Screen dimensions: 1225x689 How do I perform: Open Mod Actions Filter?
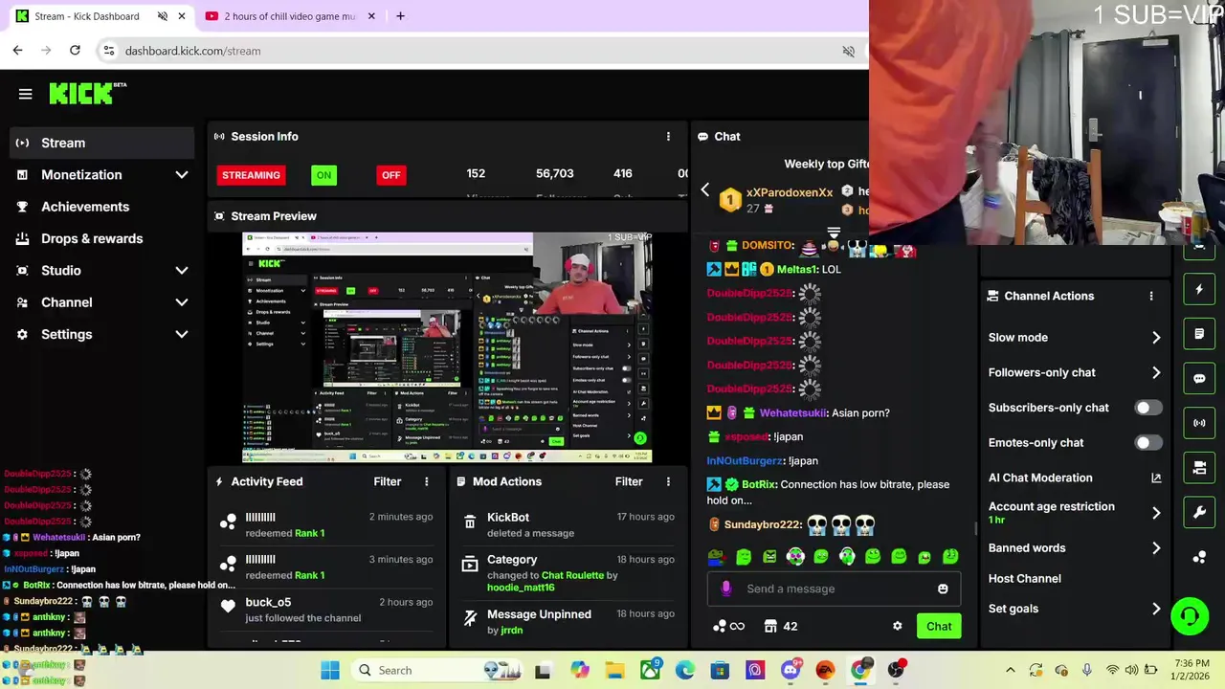tap(629, 481)
